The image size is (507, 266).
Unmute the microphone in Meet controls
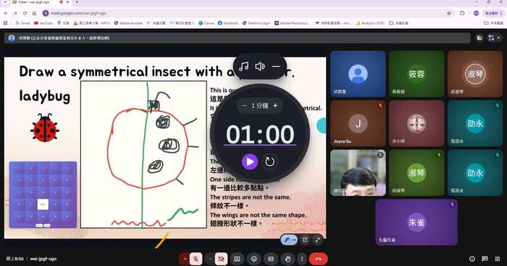pos(196,259)
